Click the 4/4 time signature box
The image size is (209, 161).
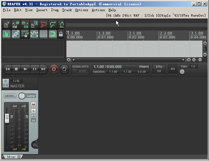coord(173,69)
